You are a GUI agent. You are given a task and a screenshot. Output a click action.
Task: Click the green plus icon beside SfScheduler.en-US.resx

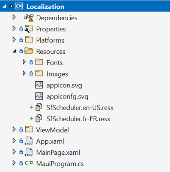click(x=31, y=107)
